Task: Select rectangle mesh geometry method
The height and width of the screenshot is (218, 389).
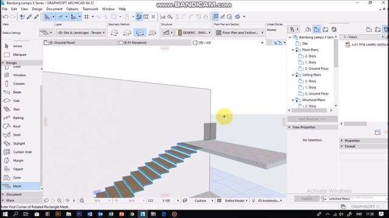Action: (127, 33)
